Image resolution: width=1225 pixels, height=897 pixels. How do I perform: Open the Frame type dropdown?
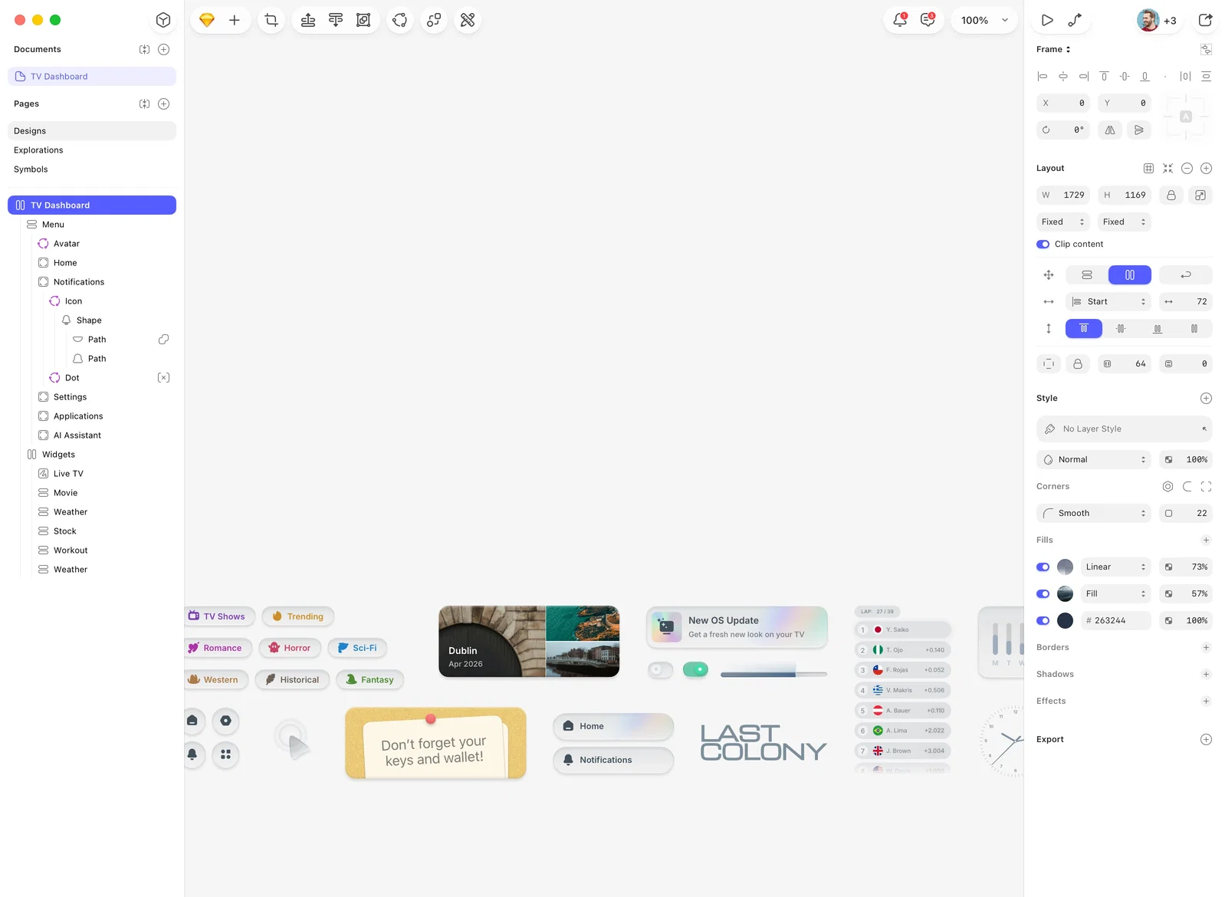click(1053, 49)
